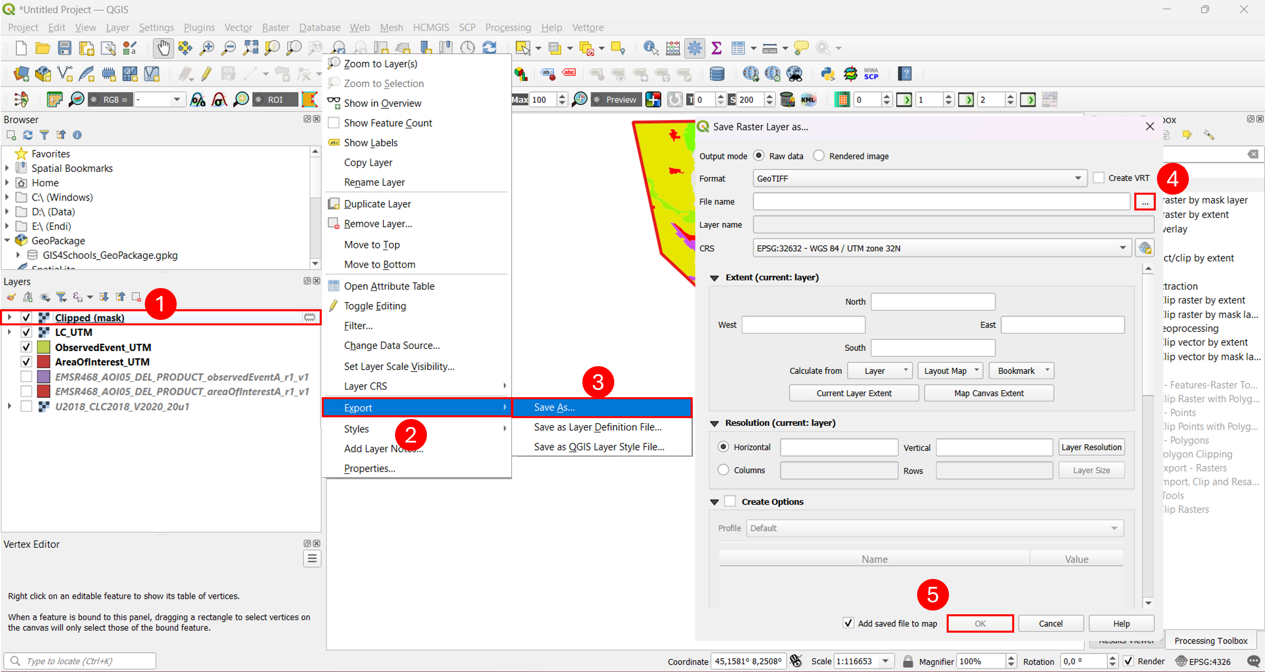The height and width of the screenshot is (672, 1265).
Task: Collapse the Resolution (current: layer) section
Action: [715, 423]
